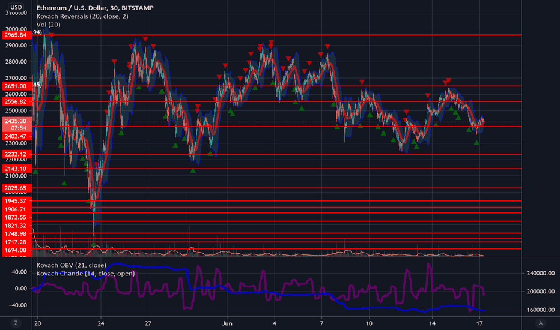Viewport: 560px width, 330px height.
Task: Click the 1694.08 price level label
Action: 16,250
